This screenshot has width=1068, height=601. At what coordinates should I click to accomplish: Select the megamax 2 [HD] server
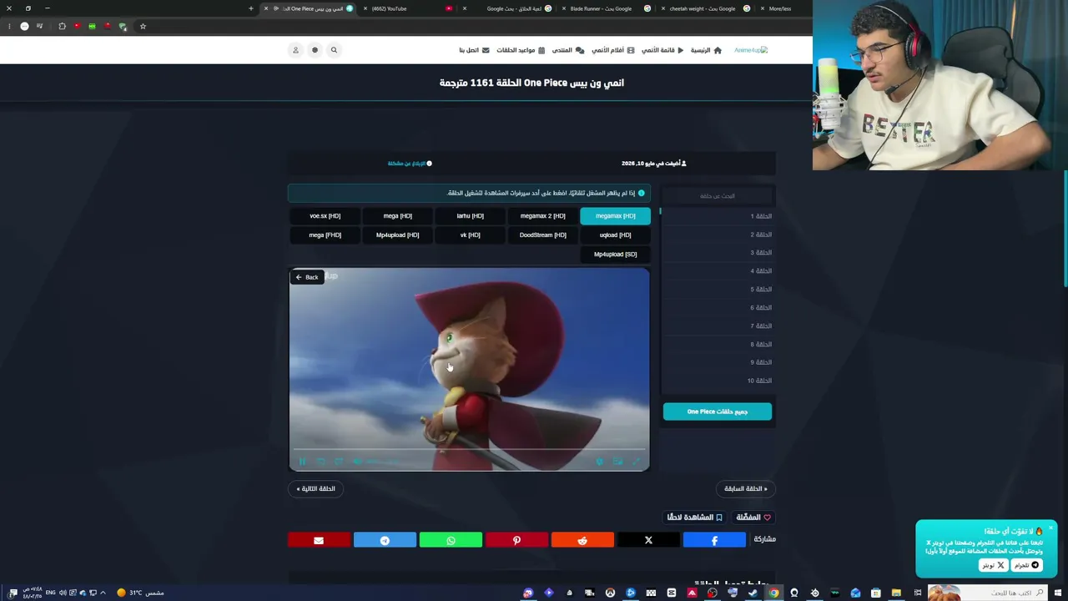(x=542, y=216)
